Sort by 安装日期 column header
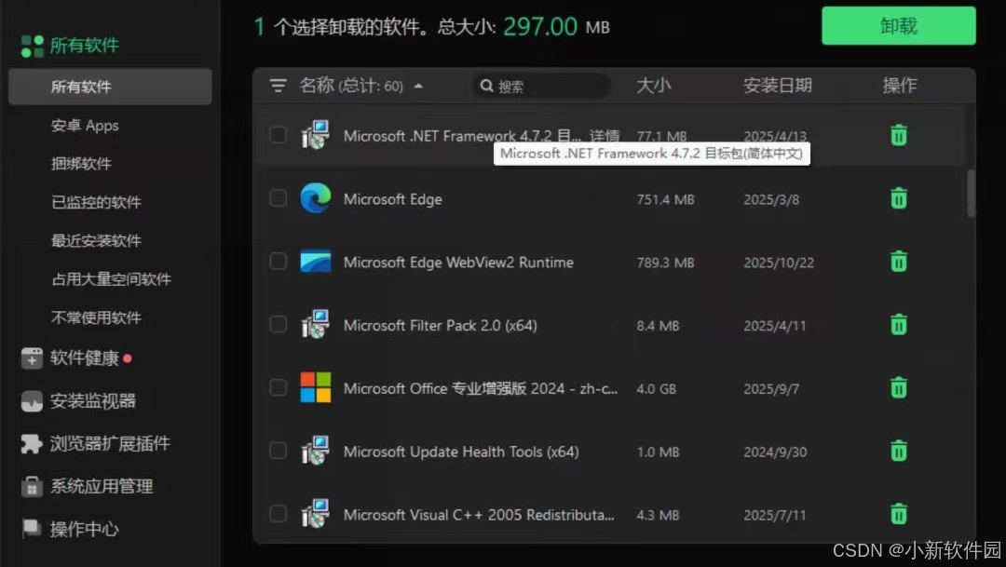 (778, 86)
